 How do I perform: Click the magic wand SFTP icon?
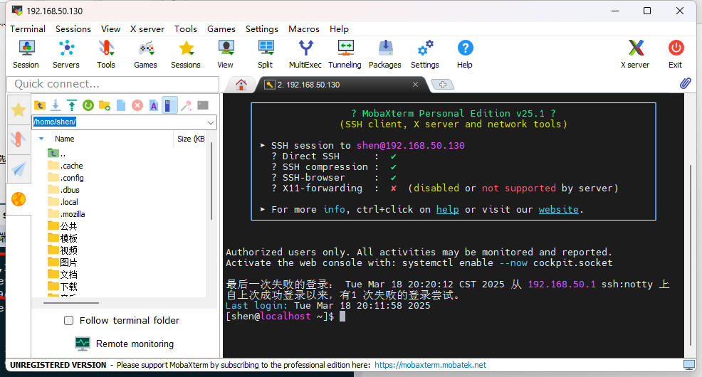187,105
